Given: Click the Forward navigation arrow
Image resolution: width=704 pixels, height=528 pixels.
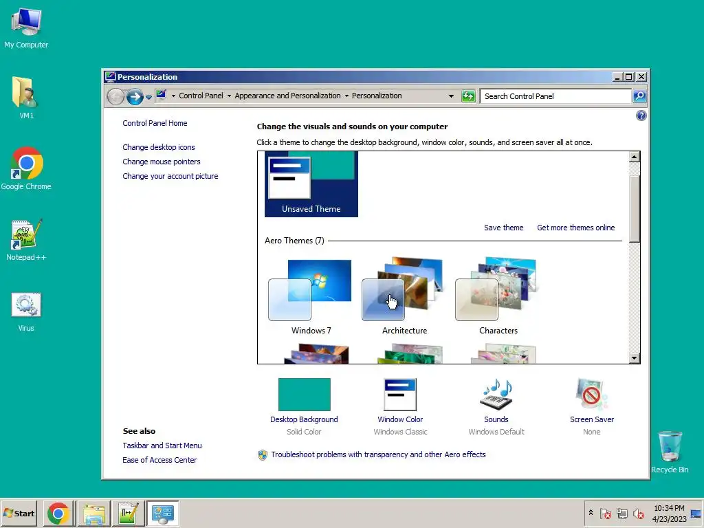Looking at the screenshot, I should pos(134,96).
